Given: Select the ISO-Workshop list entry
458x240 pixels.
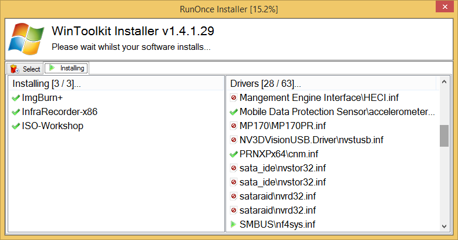Looking at the screenshot, I should pyautogui.click(x=52, y=126).
